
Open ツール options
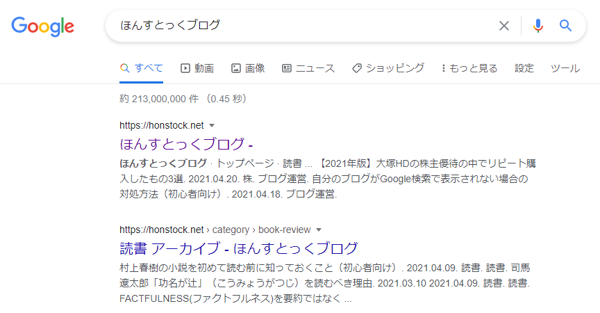click(565, 68)
